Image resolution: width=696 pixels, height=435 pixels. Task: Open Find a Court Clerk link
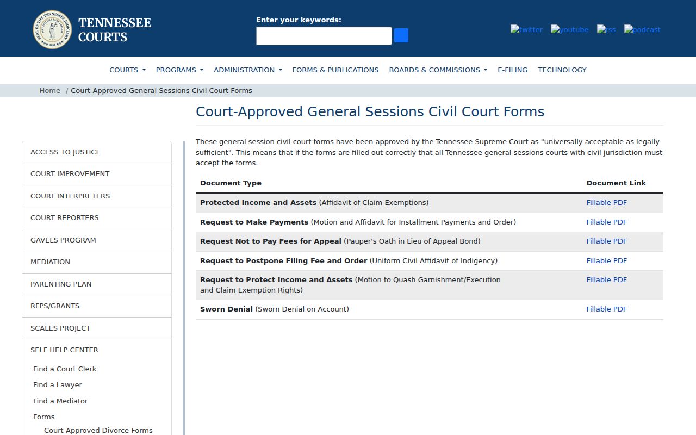(65, 369)
